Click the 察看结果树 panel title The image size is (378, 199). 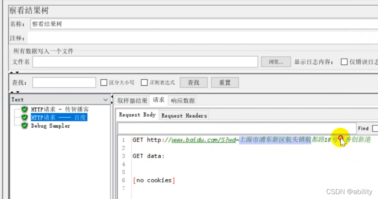pyautogui.click(x=29, y=10)
